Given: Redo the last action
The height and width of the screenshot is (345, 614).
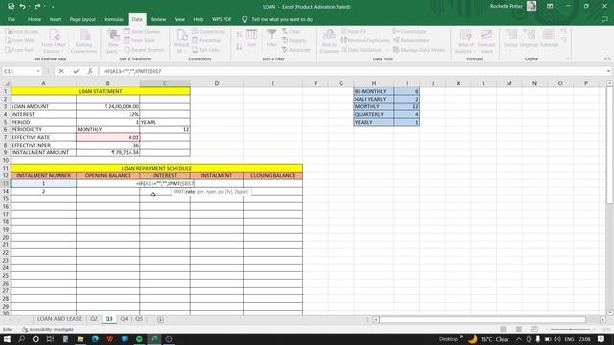Looking at the screenshot, I should coord(37,7).
